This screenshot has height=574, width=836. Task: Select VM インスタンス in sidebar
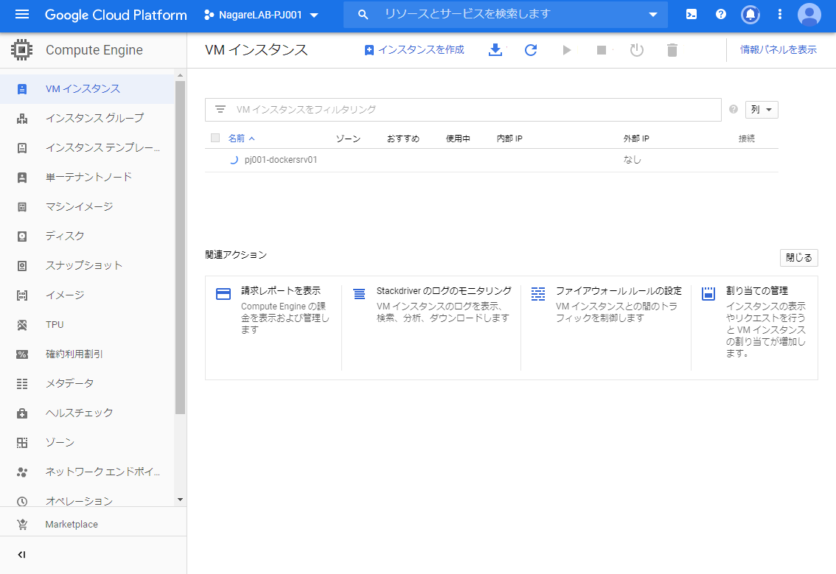tap(88, 89)
